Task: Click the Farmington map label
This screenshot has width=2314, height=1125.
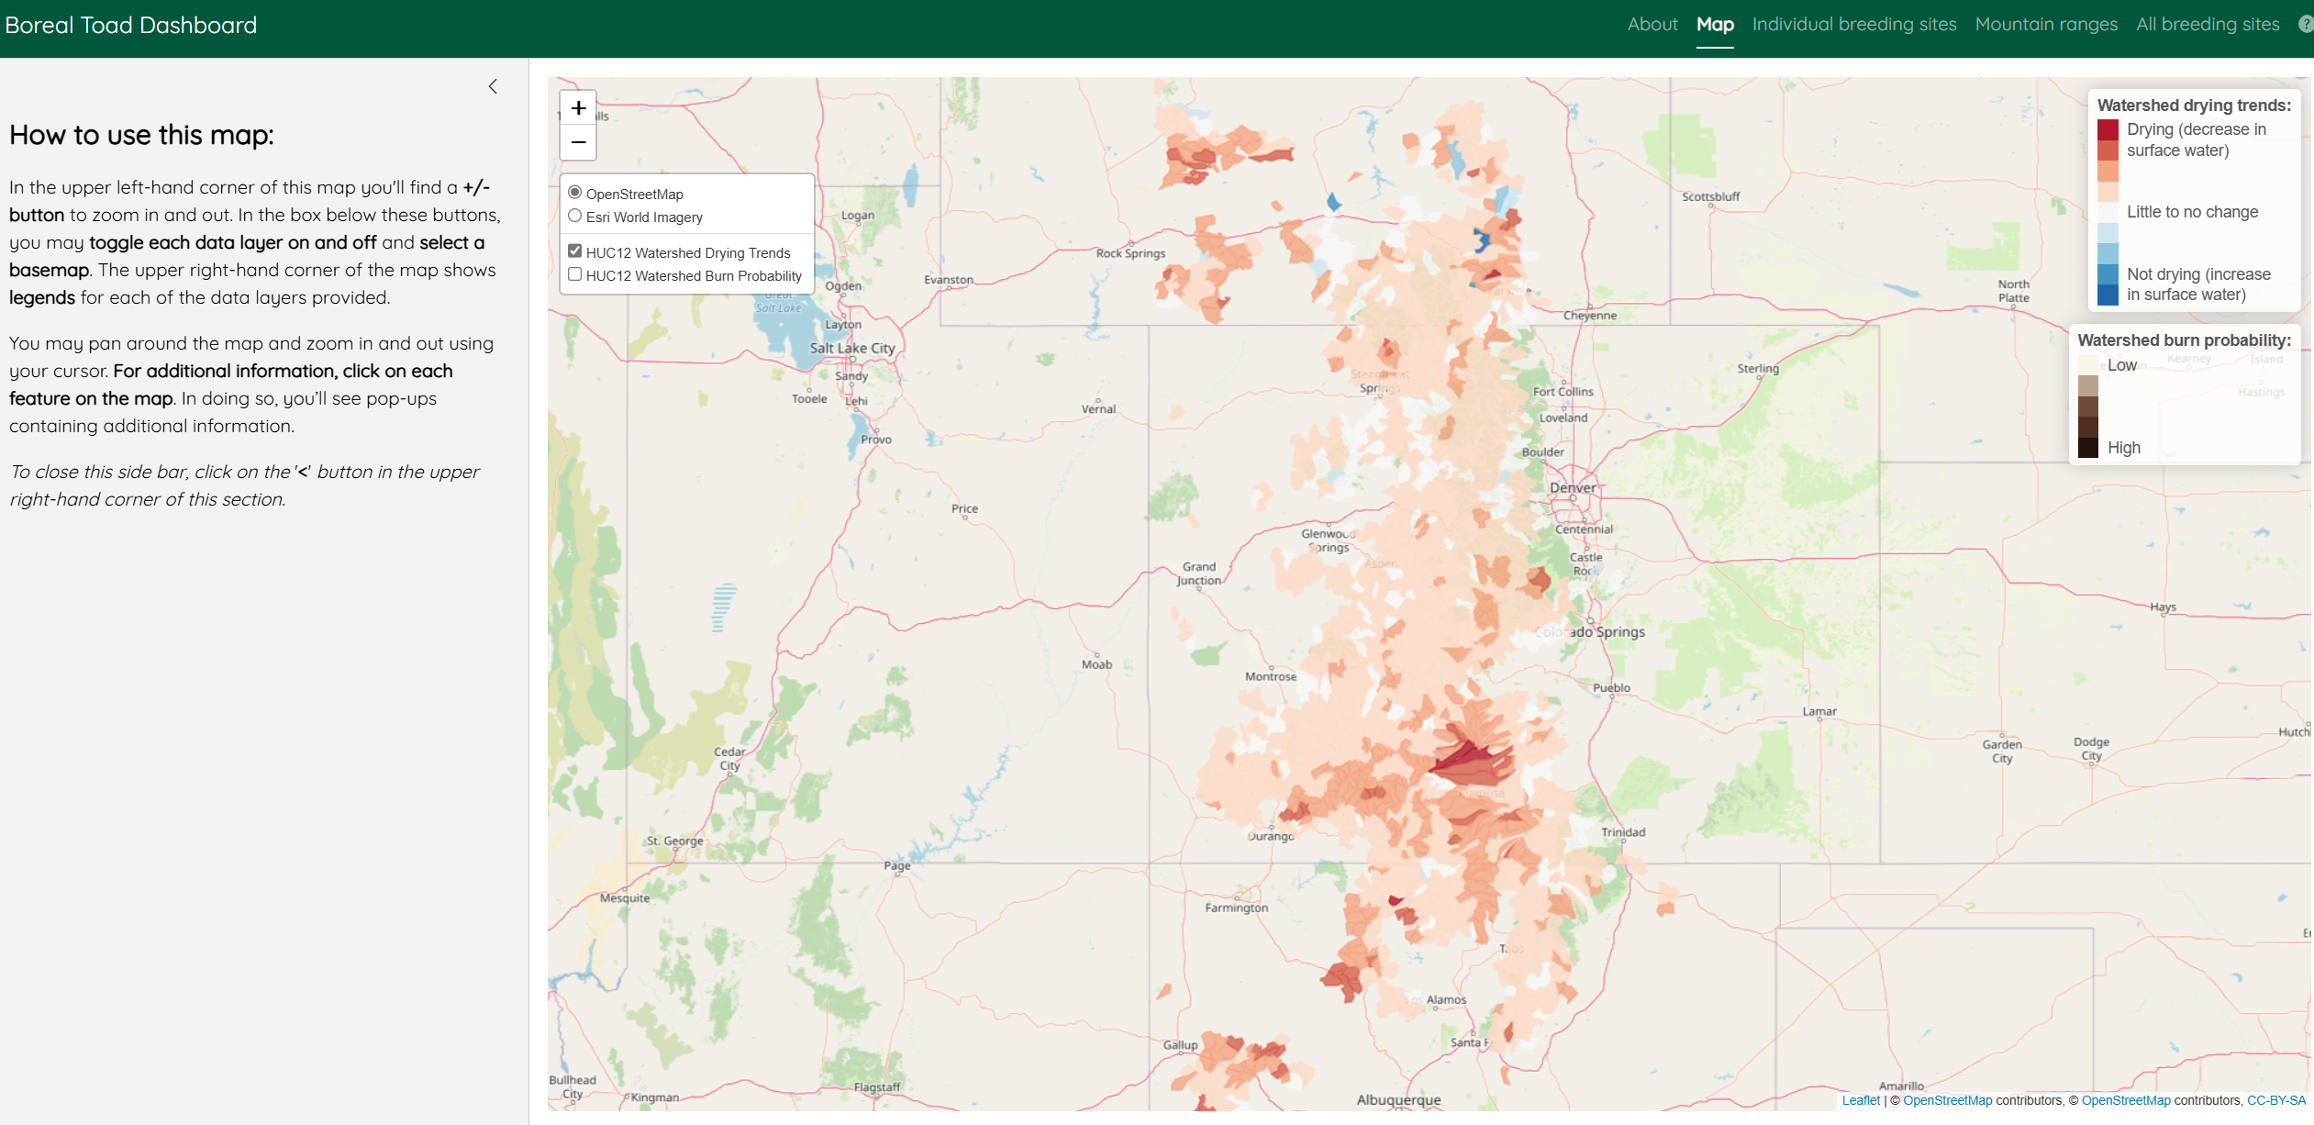Action: pyautogui.click(x=1236, y=908)
